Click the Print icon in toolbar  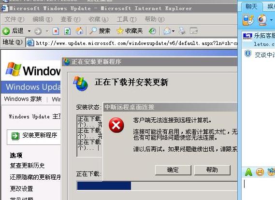(x=182, y=31)
